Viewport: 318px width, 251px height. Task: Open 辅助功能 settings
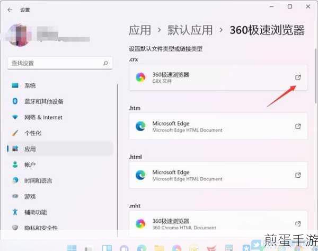(60, 212)
